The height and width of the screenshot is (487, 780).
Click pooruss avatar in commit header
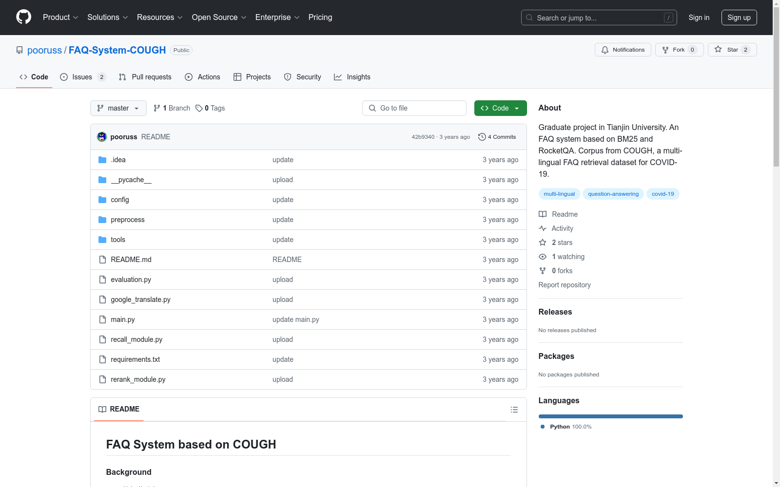pyautogui.click(x=102, y=137)
